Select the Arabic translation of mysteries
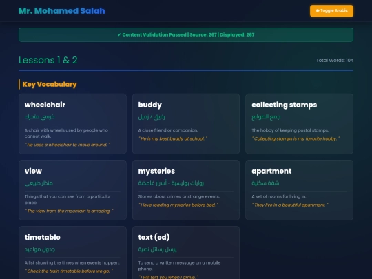 171,183
